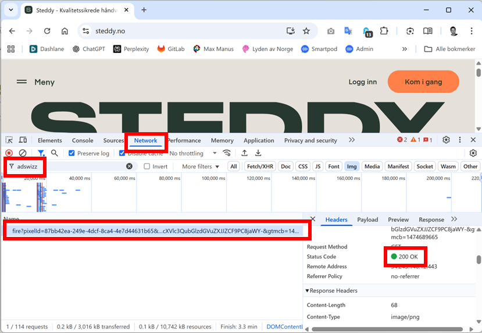Bookmark this page with star icon

306,31
